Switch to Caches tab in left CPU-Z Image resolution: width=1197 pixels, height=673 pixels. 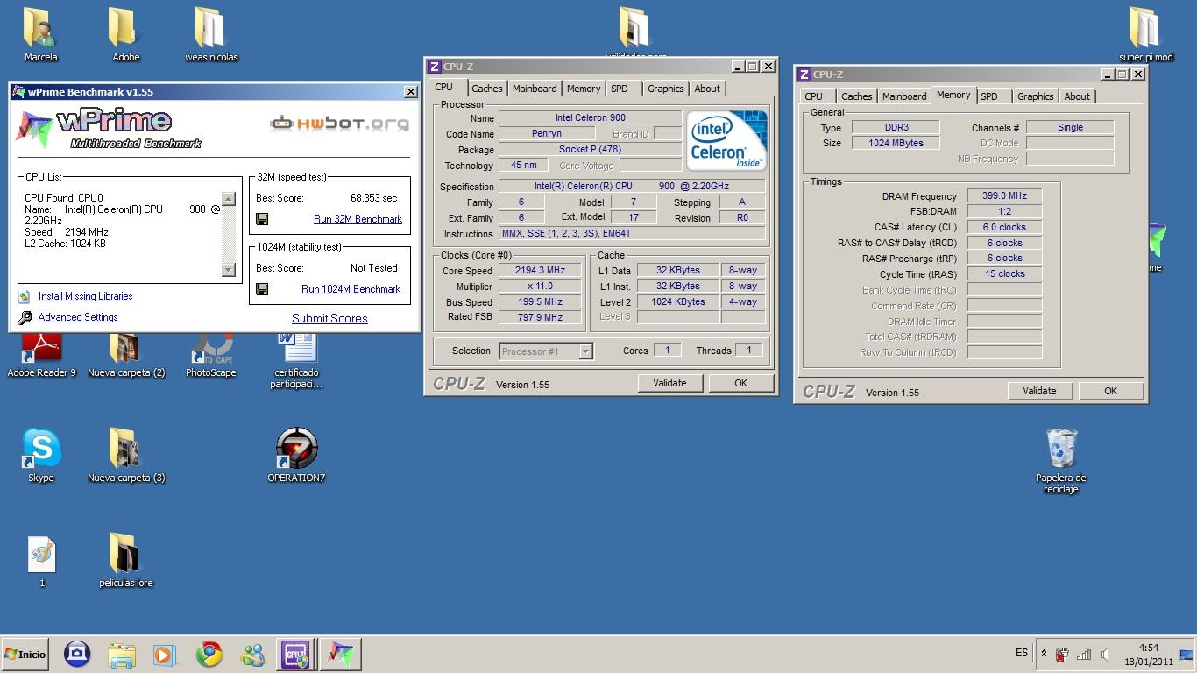coord(487,89)
